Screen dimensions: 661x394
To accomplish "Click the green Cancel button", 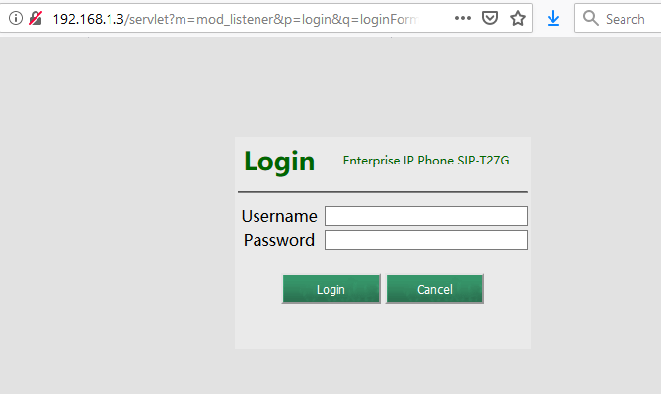I will point(435,289).
